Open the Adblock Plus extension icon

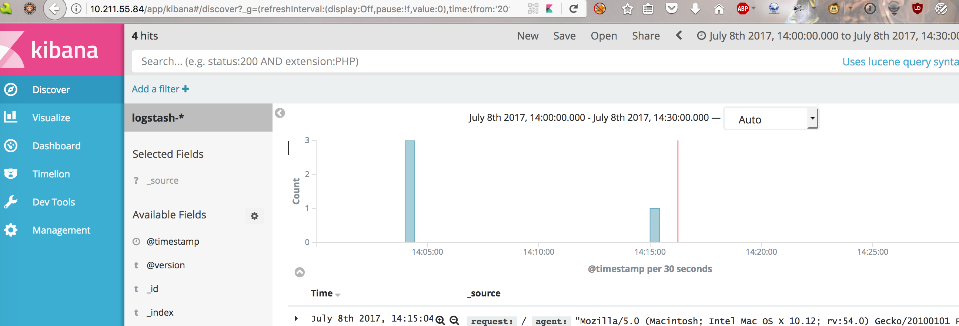click(743, 9)
